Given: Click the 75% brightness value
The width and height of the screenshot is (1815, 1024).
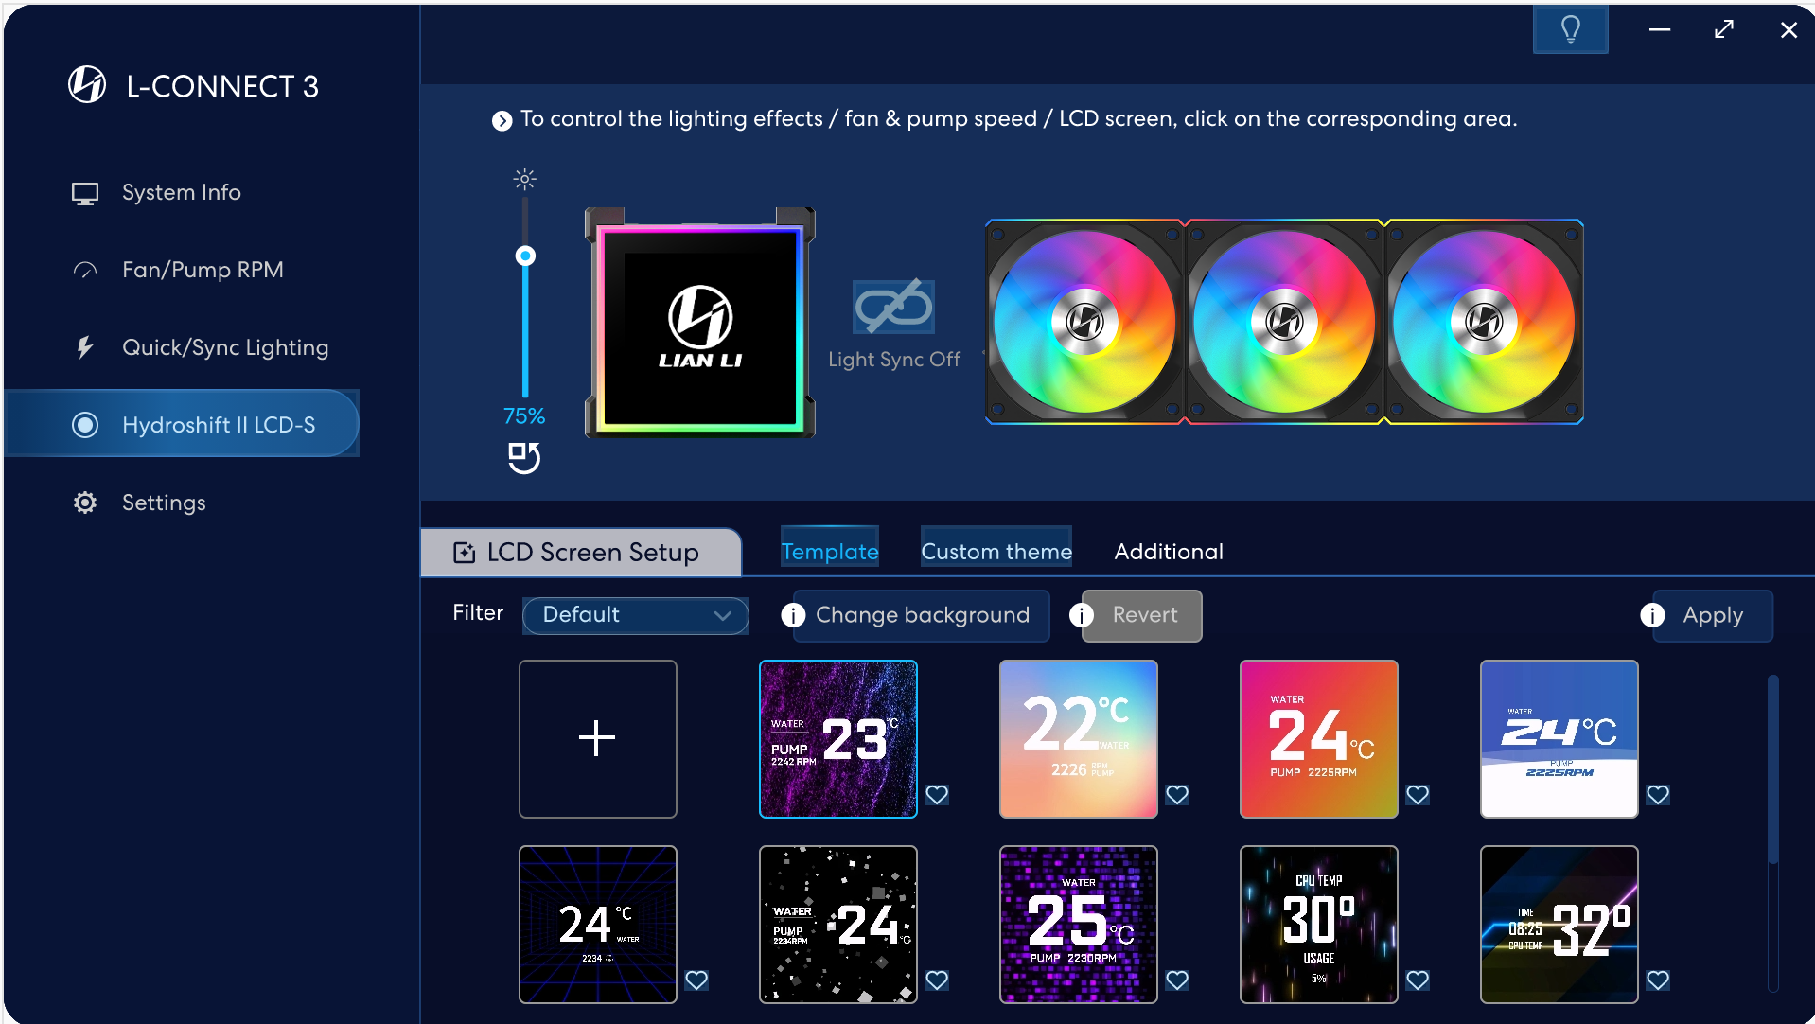Looking at the screenshot, I should tap(524, 416).
